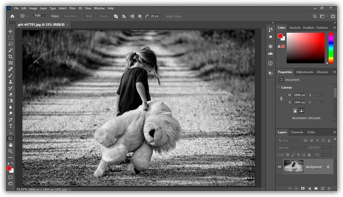Open the Swatches tab

295,27
